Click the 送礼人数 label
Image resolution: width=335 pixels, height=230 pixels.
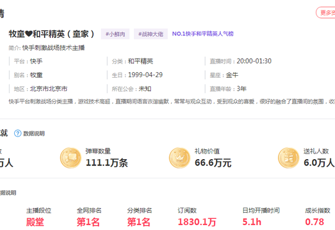tap(316, 151)
